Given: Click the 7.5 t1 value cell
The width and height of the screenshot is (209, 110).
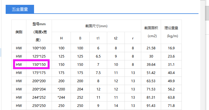Looking at the screenshot, I should click(98, 73).
